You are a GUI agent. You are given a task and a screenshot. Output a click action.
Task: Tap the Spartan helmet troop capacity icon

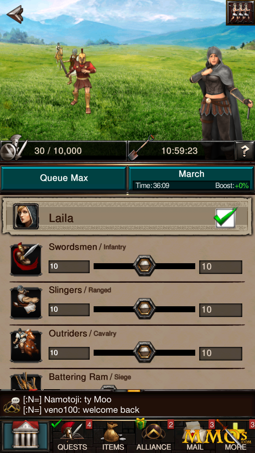tap(13, 148)
